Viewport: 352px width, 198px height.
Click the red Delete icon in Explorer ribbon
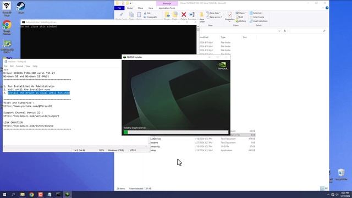[x=184, y=15]
